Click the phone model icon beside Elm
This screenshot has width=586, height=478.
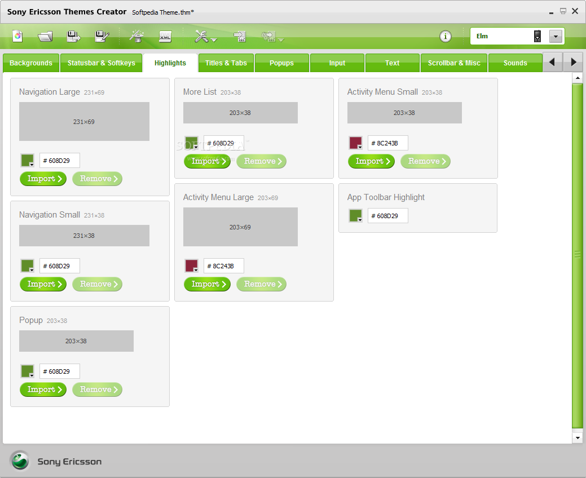pos(537,36)
